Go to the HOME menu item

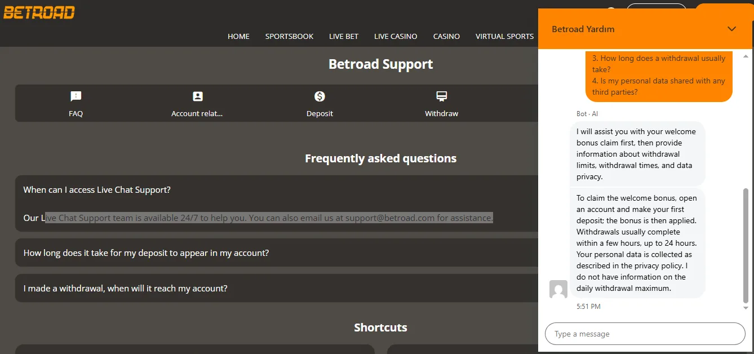[x=238, y=36]
